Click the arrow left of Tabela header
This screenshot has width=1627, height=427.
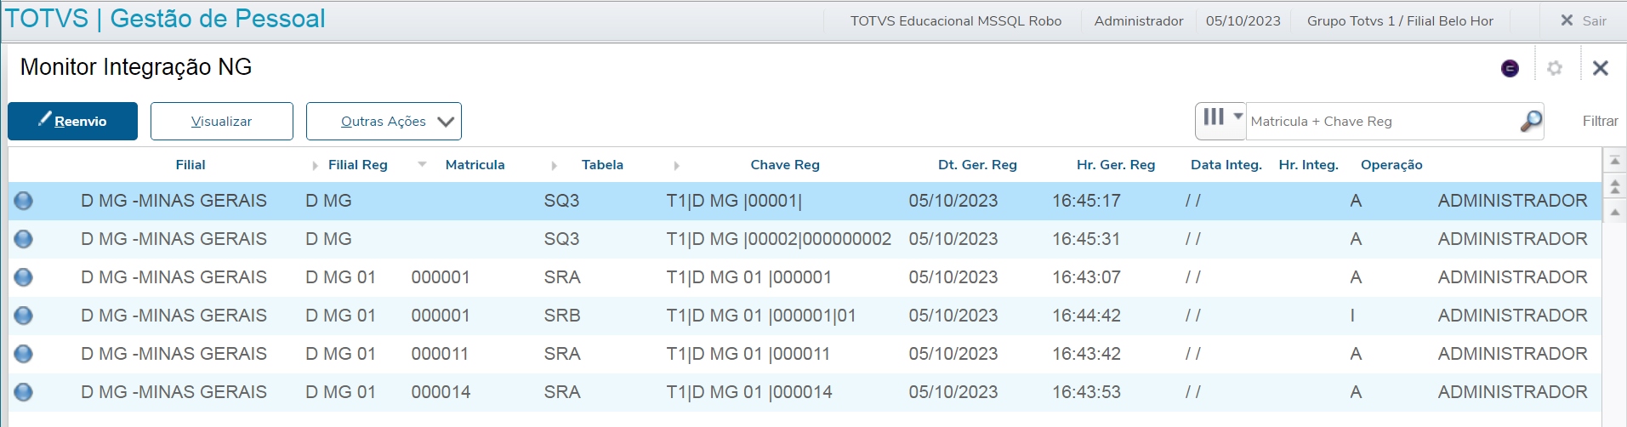[x=554, y=166]
